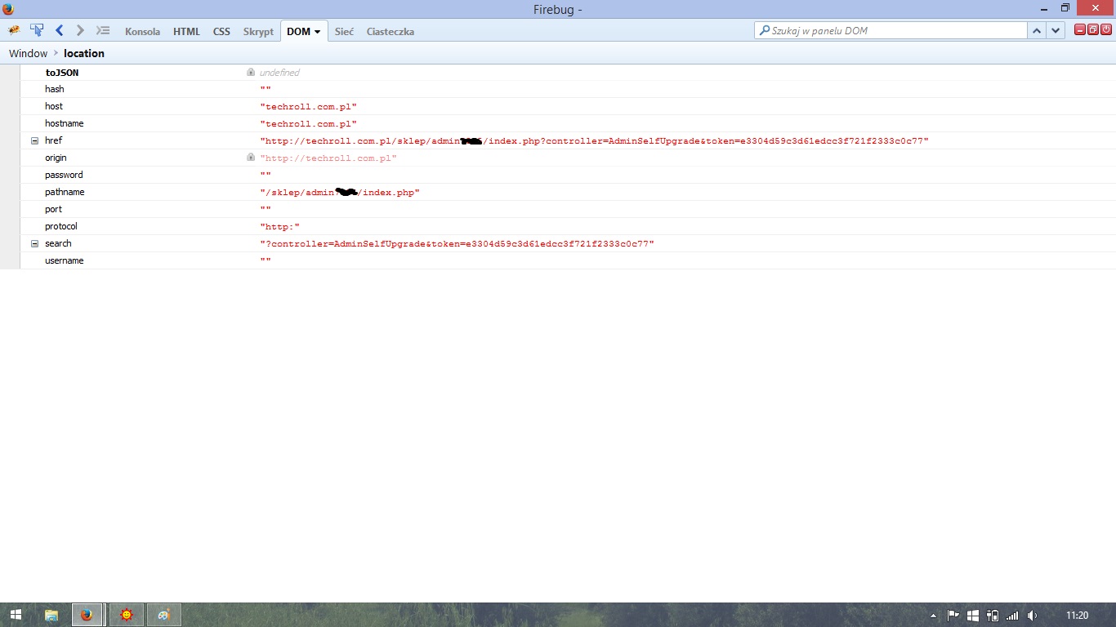The width and height of the screenshot is (1116, 627).
Task: Deactivate Firebug with the red power icon
Action: [x=1106, y=29]
